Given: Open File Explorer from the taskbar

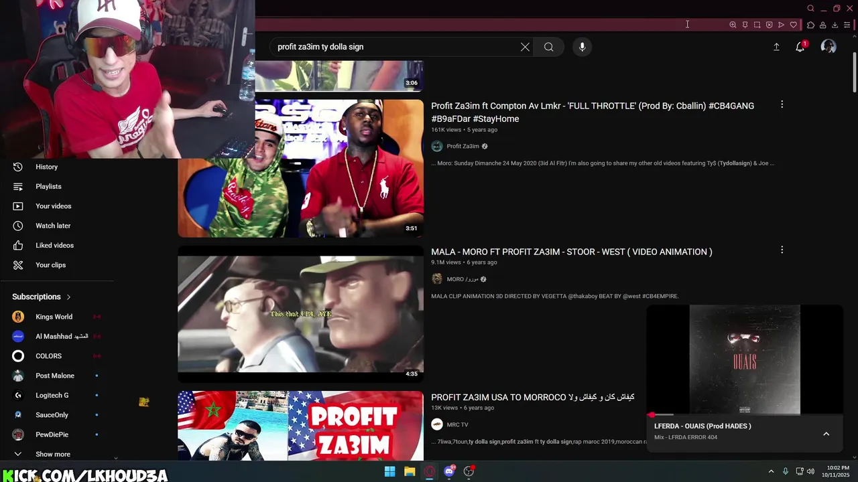Looking at the screenshot, I should [410, 471].
